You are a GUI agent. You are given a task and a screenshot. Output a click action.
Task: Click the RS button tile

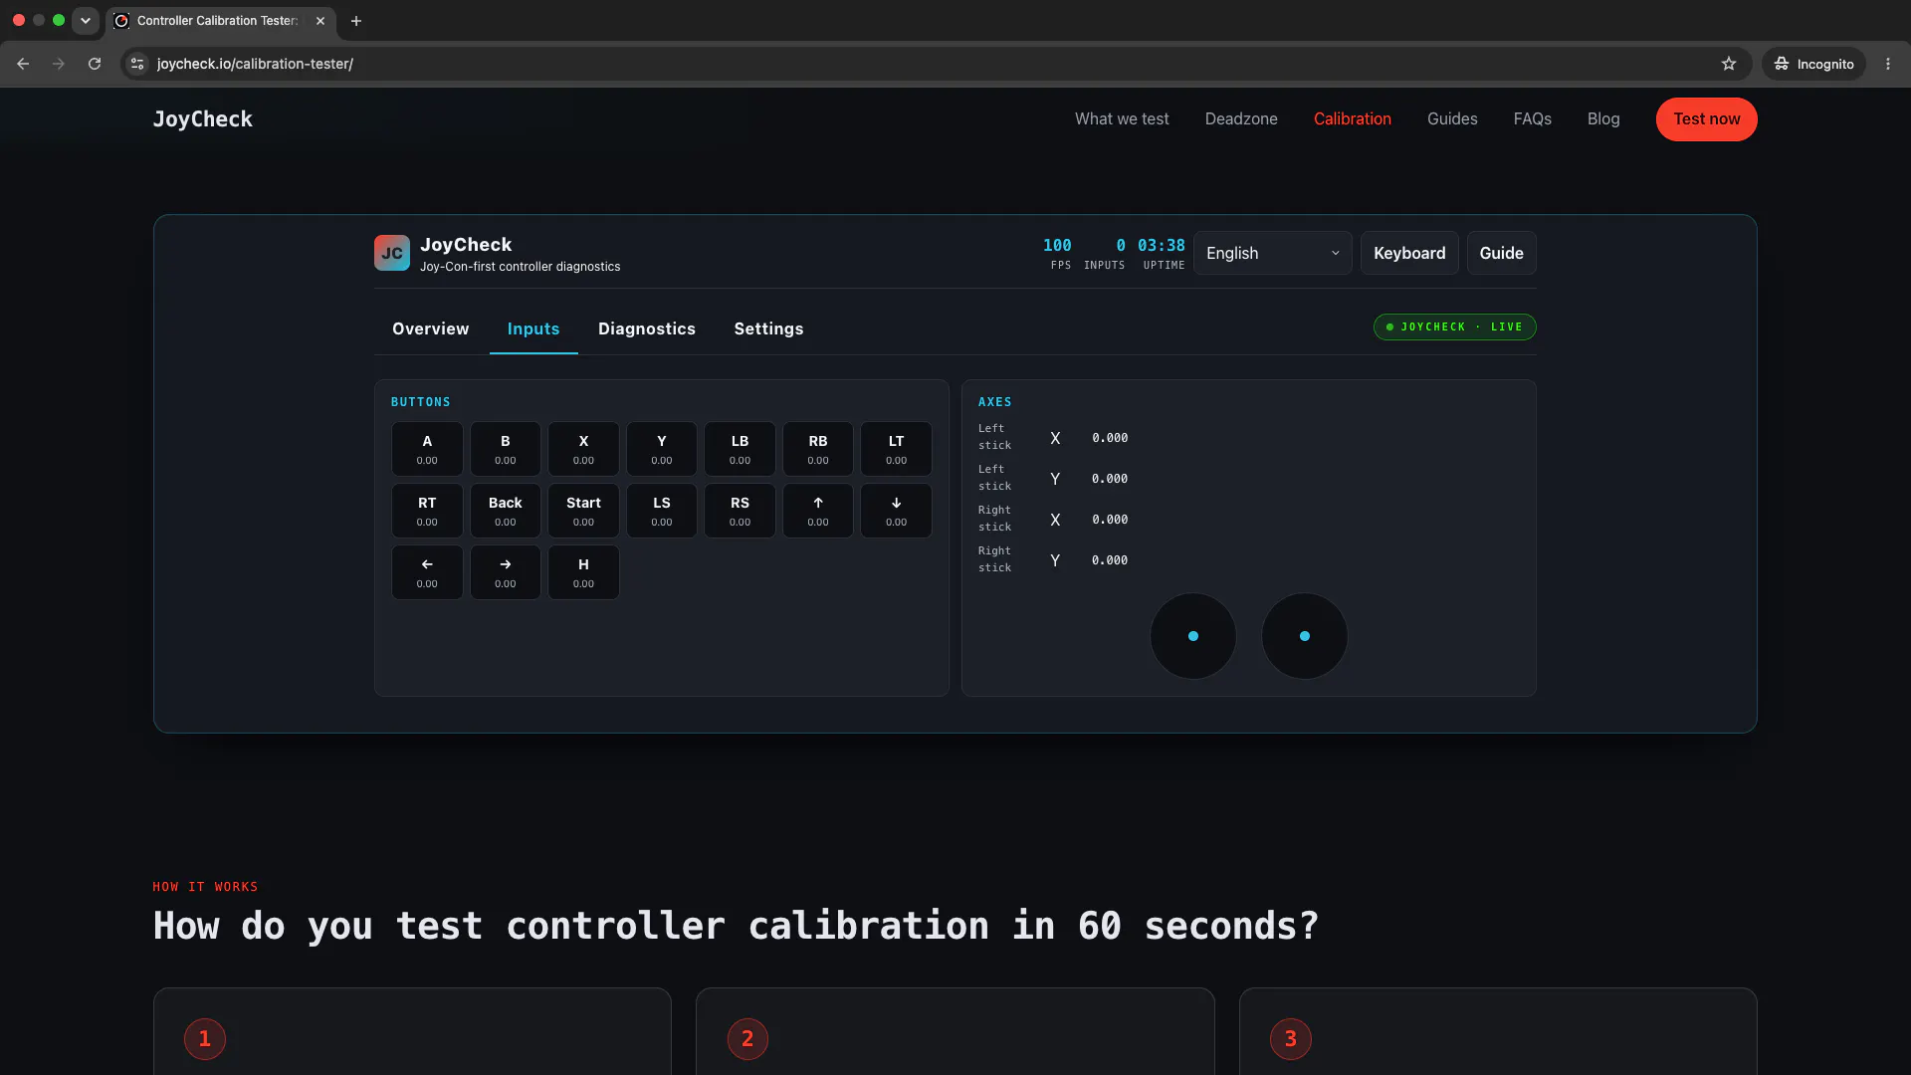(x=740, y=511)
